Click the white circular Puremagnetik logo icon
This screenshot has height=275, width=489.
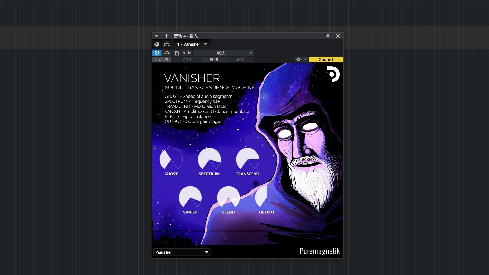(x=333, y=74)
